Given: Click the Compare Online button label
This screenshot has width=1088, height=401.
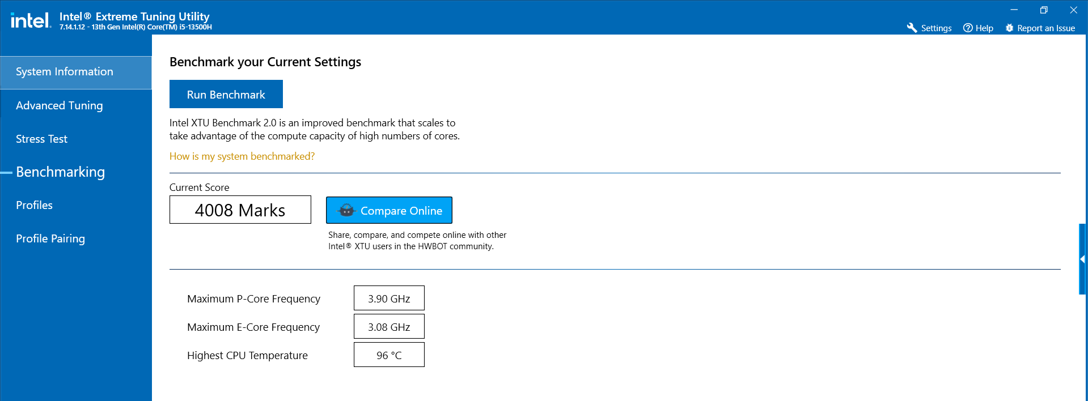Looking at the screenshot, I should click(x=401, y=211).
